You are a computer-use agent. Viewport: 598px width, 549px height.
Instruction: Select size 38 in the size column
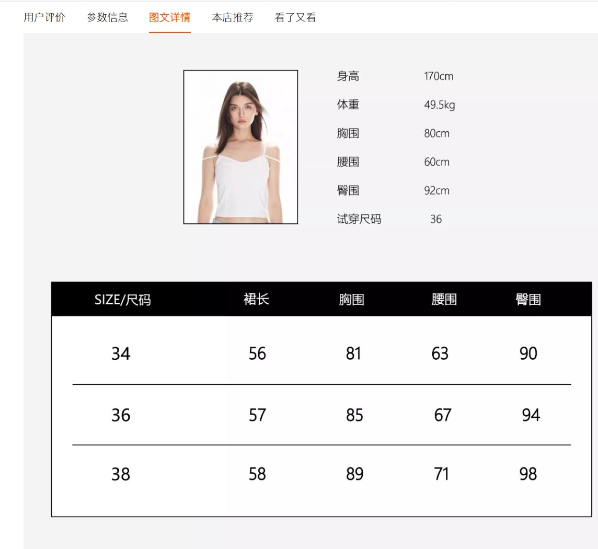click(121, 474)
